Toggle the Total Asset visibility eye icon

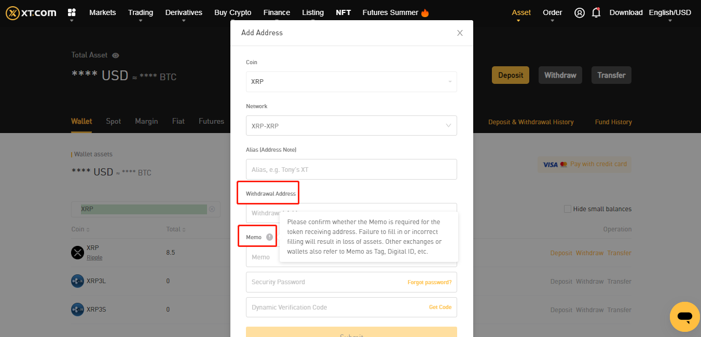tap(115, 55)
